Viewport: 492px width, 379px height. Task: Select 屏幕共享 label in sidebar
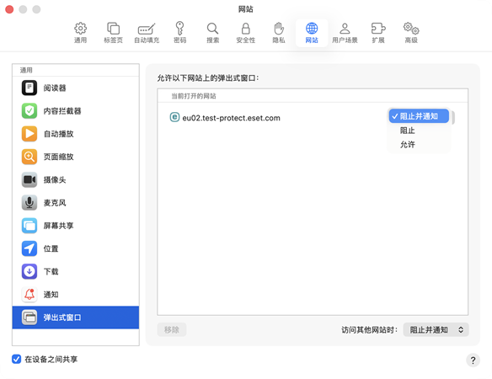tap(58, 226)
